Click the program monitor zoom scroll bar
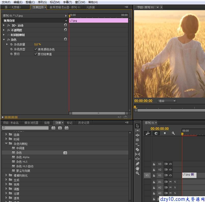 170,110
